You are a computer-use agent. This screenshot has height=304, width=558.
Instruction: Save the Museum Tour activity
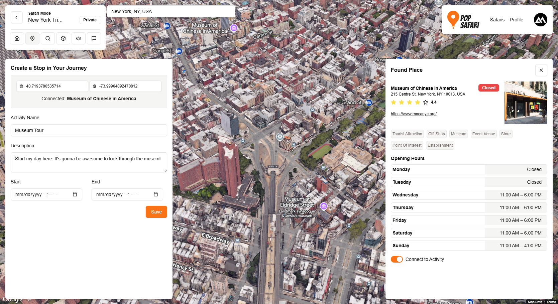pos(156,211)
